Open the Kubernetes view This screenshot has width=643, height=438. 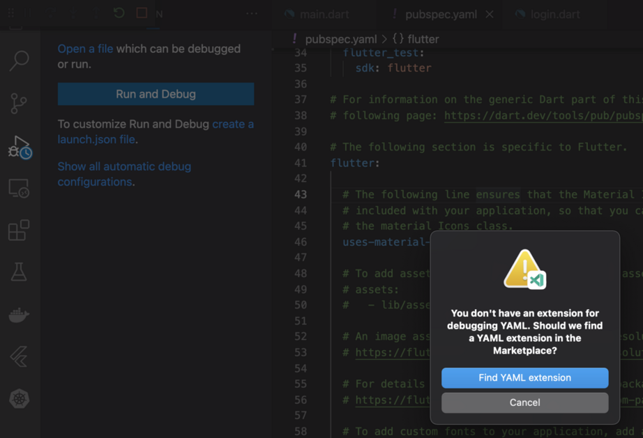point(19,399)
